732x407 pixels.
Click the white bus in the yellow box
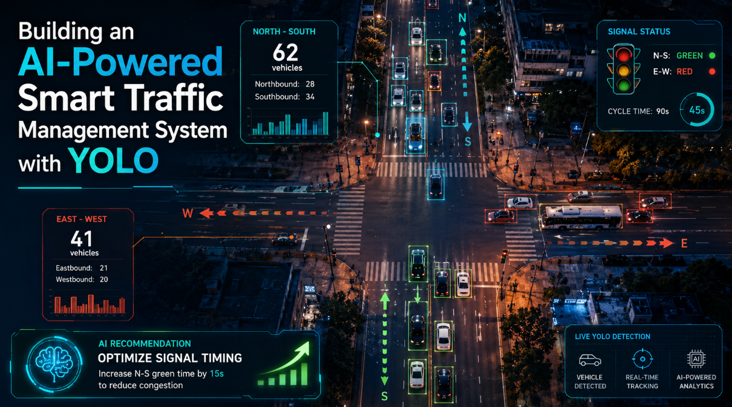(x=581, y=217)
